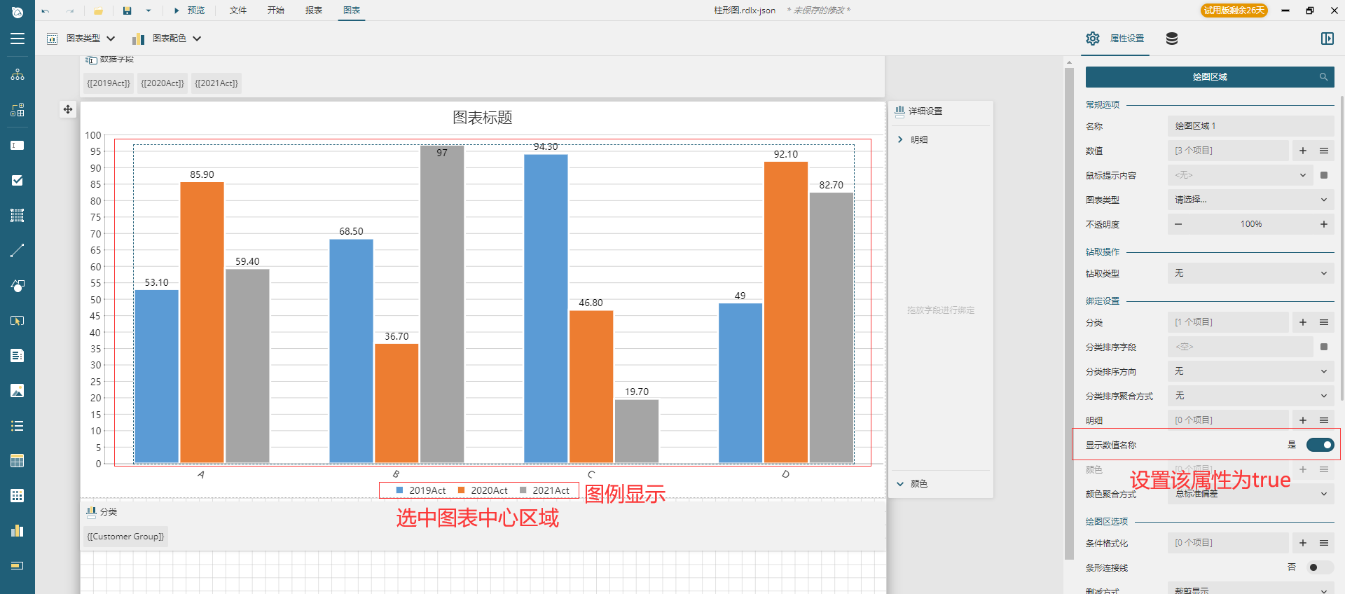The height and width of the screenshot is (594, 1345).
Task: Switch to the 报表 tab
Action: coord(314,11)
